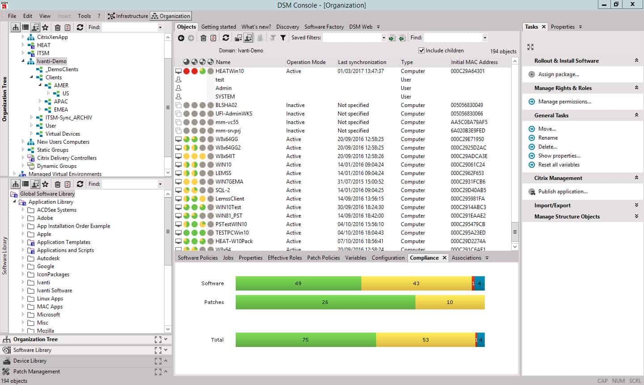Refresh the Objects list
This screenshot has width=644, height=385.
pyautogui.click(x=226, y=38)
